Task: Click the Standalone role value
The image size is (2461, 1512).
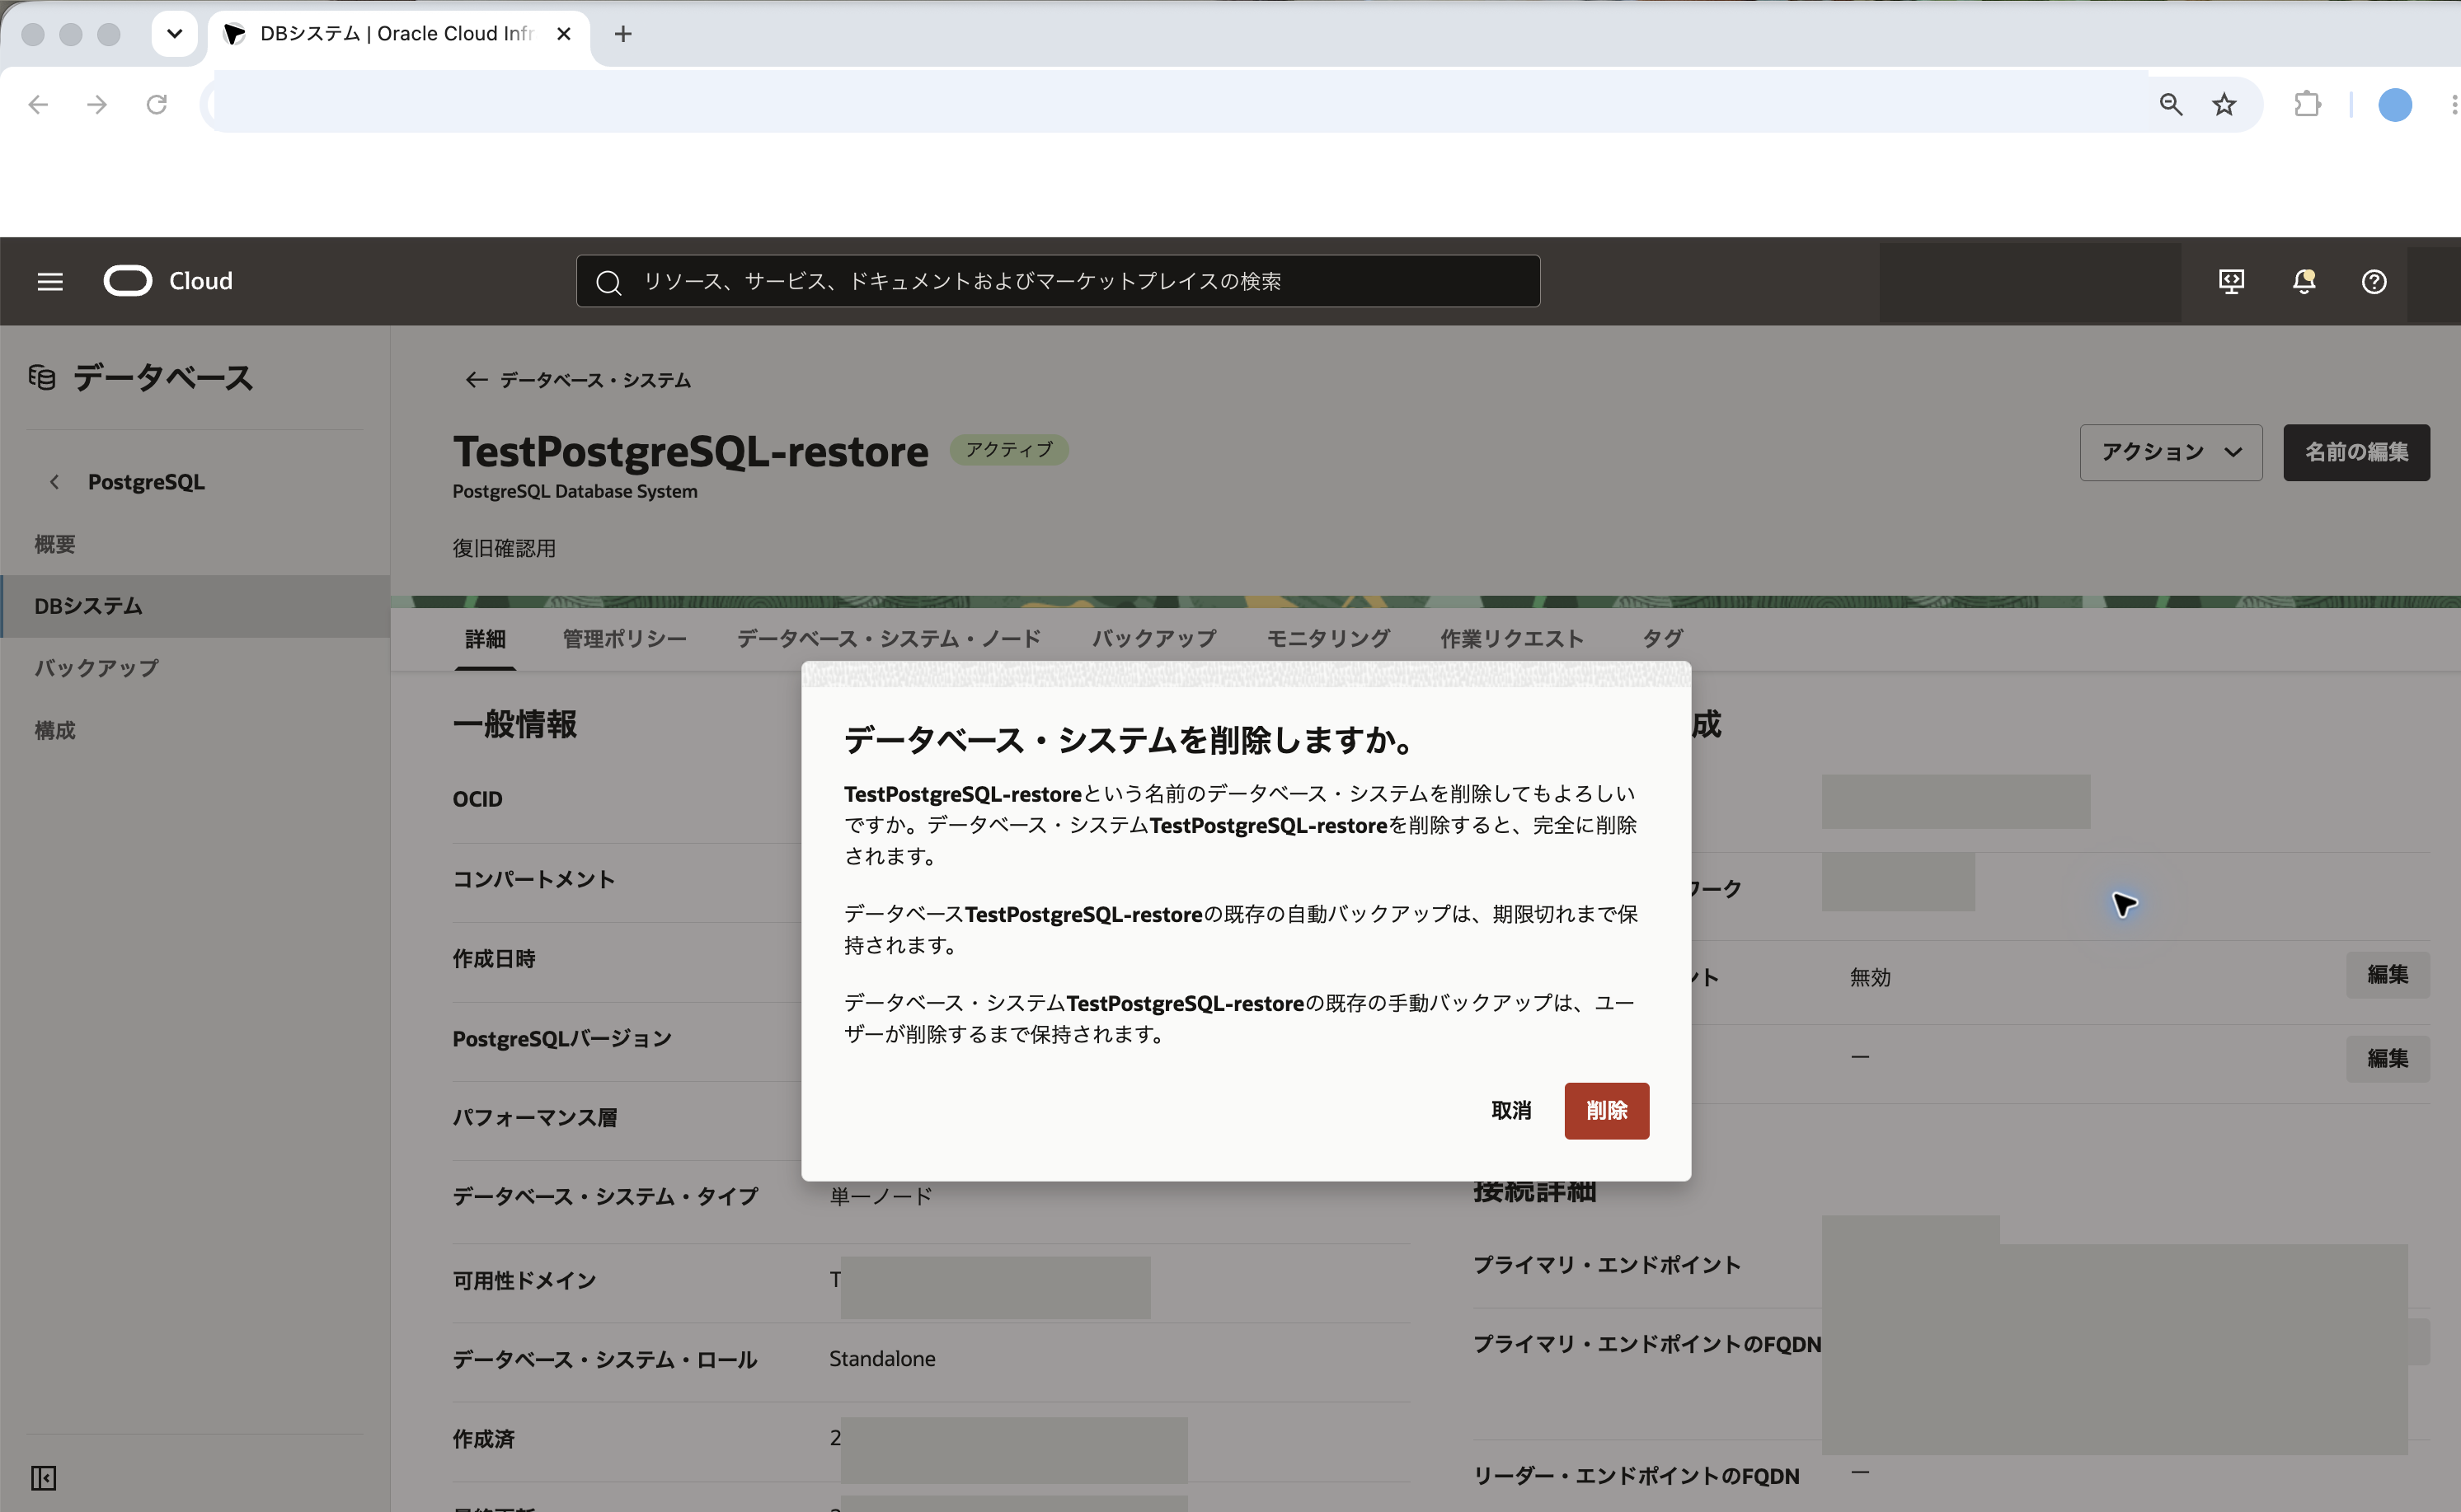Action: click(x=882, y=1359)
